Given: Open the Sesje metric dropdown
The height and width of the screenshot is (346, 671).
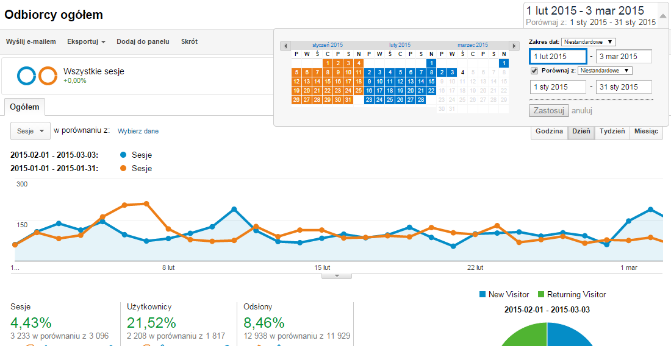Looking at the screenshot, I should (x=30, y=131).
